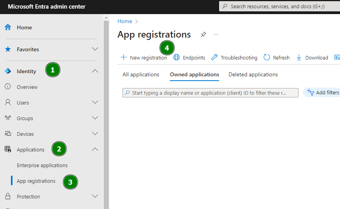Click the magnifier icon in top search bar
340x209 pixels.
225,6
